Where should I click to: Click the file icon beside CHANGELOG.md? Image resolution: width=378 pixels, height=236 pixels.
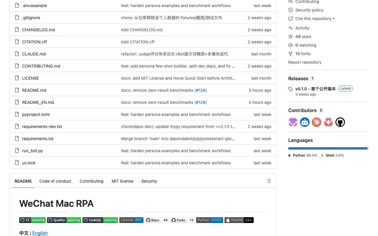click(x=17, y=30)
